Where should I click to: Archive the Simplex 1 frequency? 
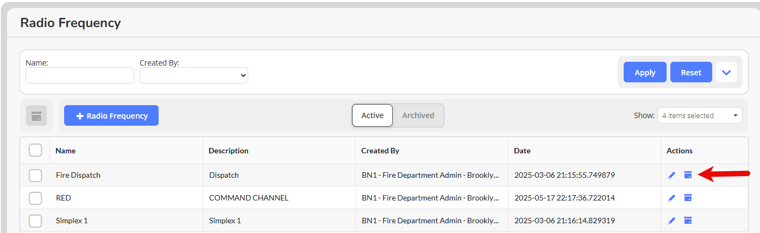[x=688, y=221]
